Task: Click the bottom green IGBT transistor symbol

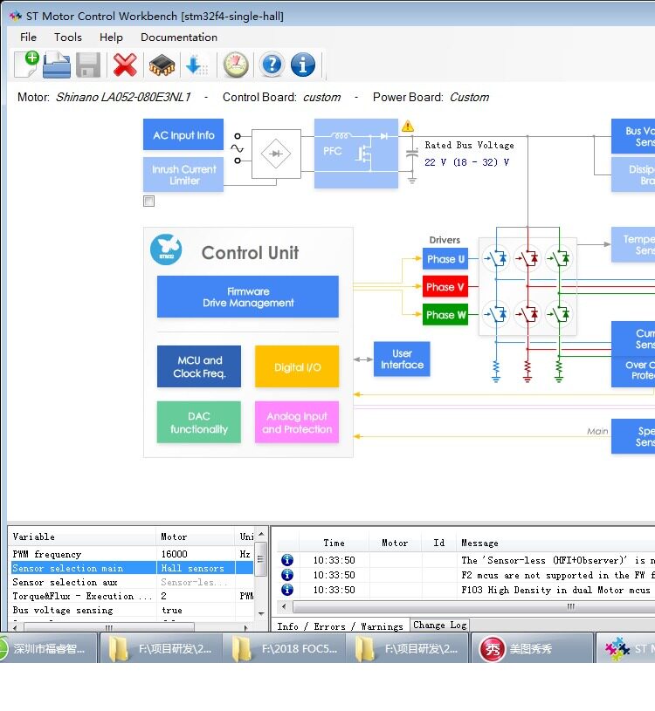Action: [x=559, y=314]
